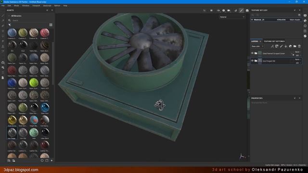
Task: Select the gold armor material thumbnail
Action: click(x=12, y=120)
